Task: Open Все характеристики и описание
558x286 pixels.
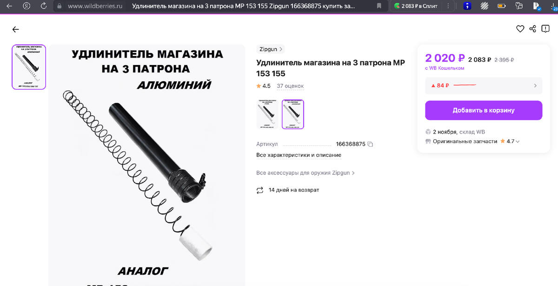Action: click(x=299, y=155)
